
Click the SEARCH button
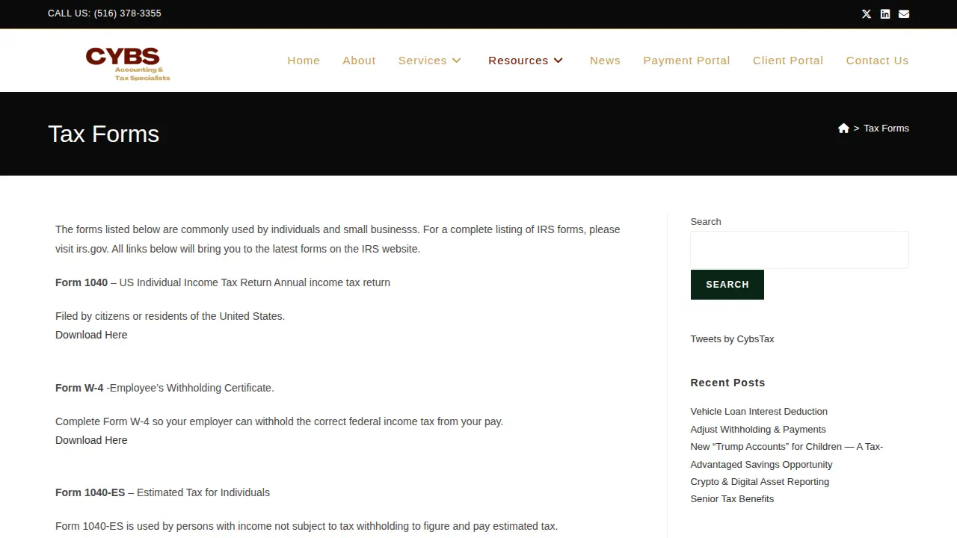(x=727, y=285)
